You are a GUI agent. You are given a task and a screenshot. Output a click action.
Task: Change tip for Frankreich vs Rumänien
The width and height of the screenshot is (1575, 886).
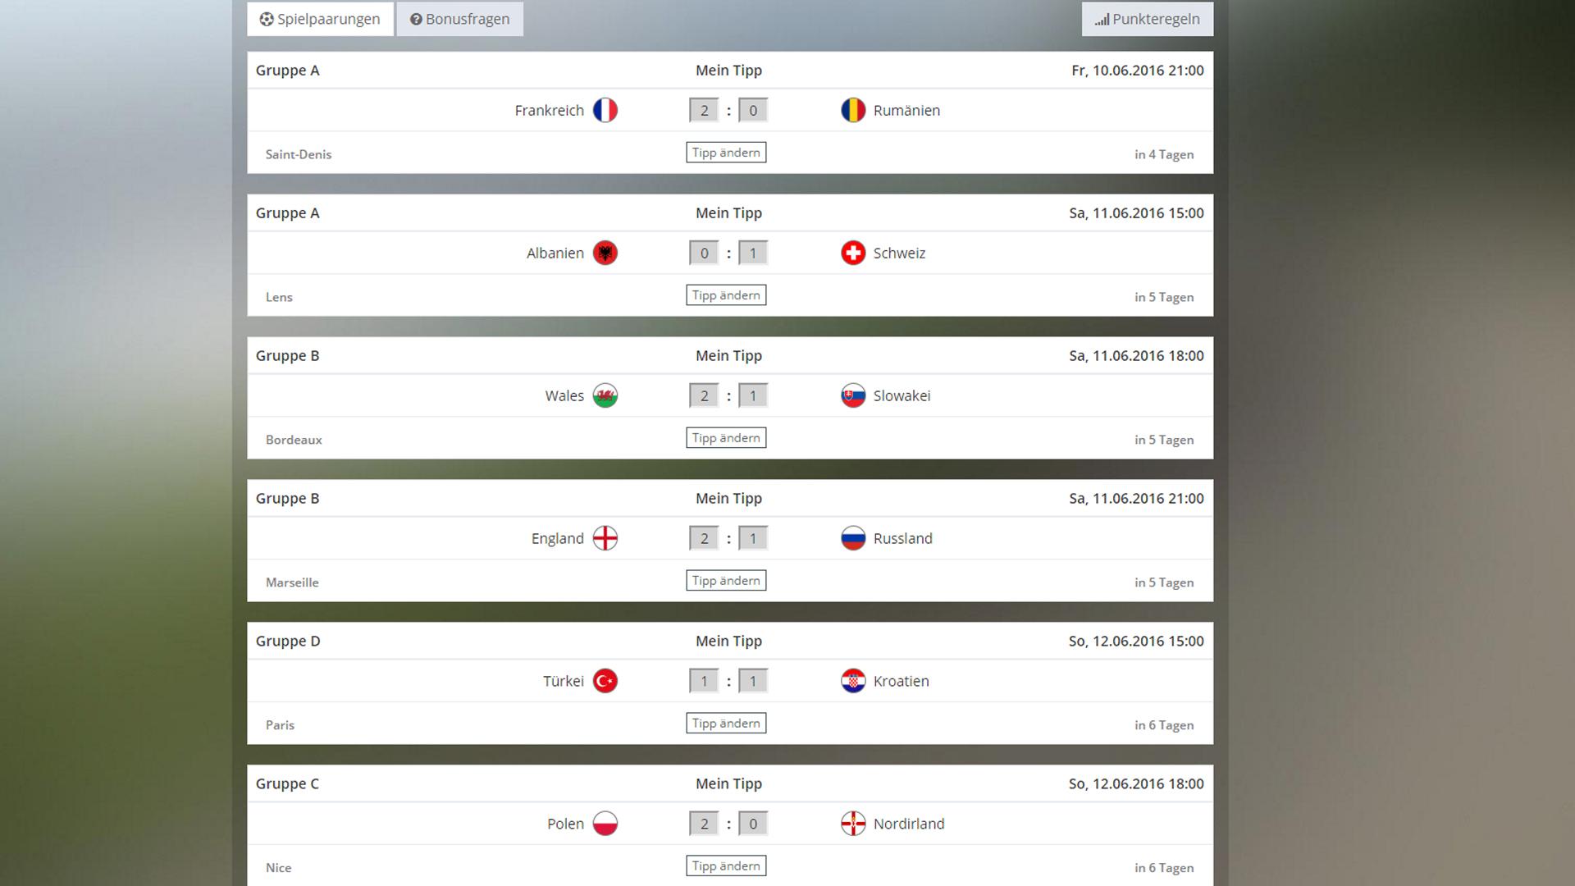[726, 153]
